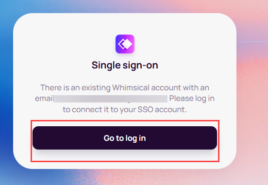Click the "Go to log in" button
This screenshot has height=185, width=268.
pos(125,138)
